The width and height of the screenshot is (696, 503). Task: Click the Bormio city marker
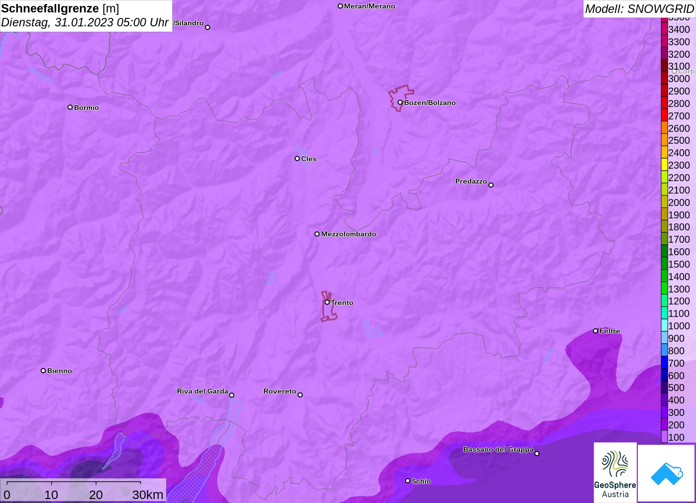(70, 107)
